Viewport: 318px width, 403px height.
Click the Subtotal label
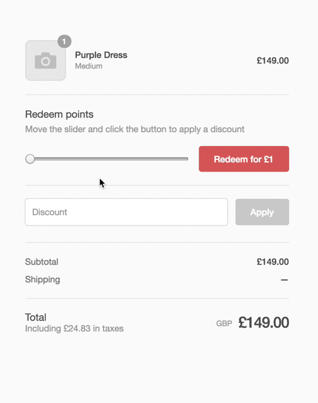(42, 262)
